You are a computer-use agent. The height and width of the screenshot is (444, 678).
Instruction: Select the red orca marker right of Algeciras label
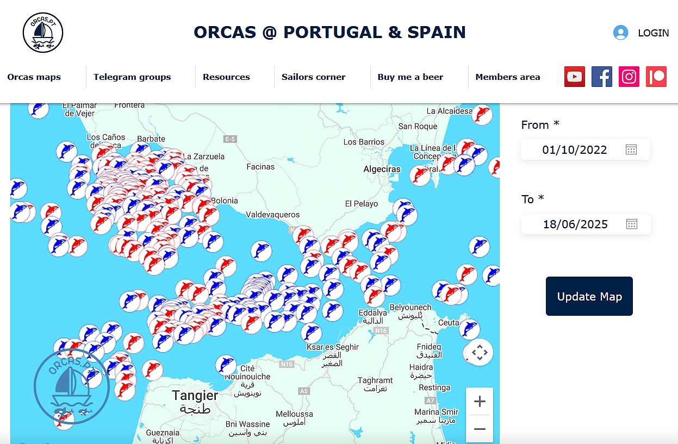tap(420, 175)
